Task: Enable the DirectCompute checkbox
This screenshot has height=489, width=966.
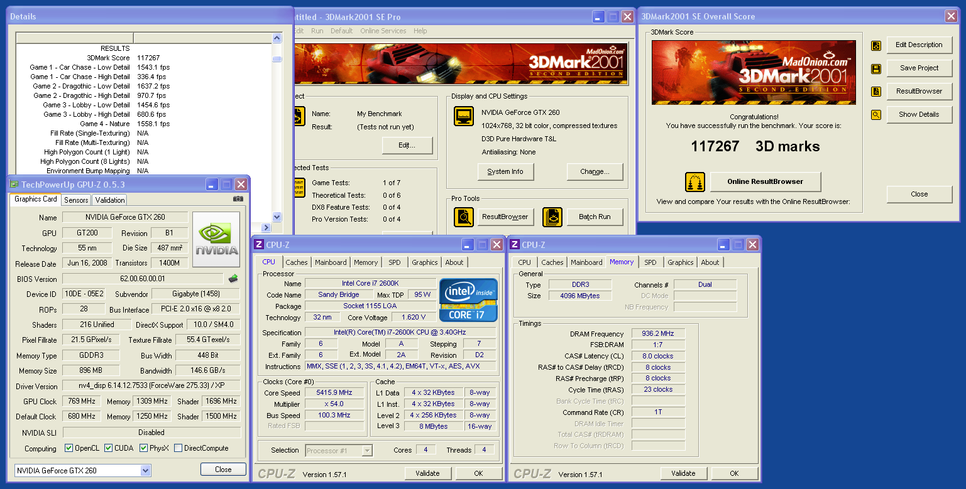Action: tap(178, 448)
